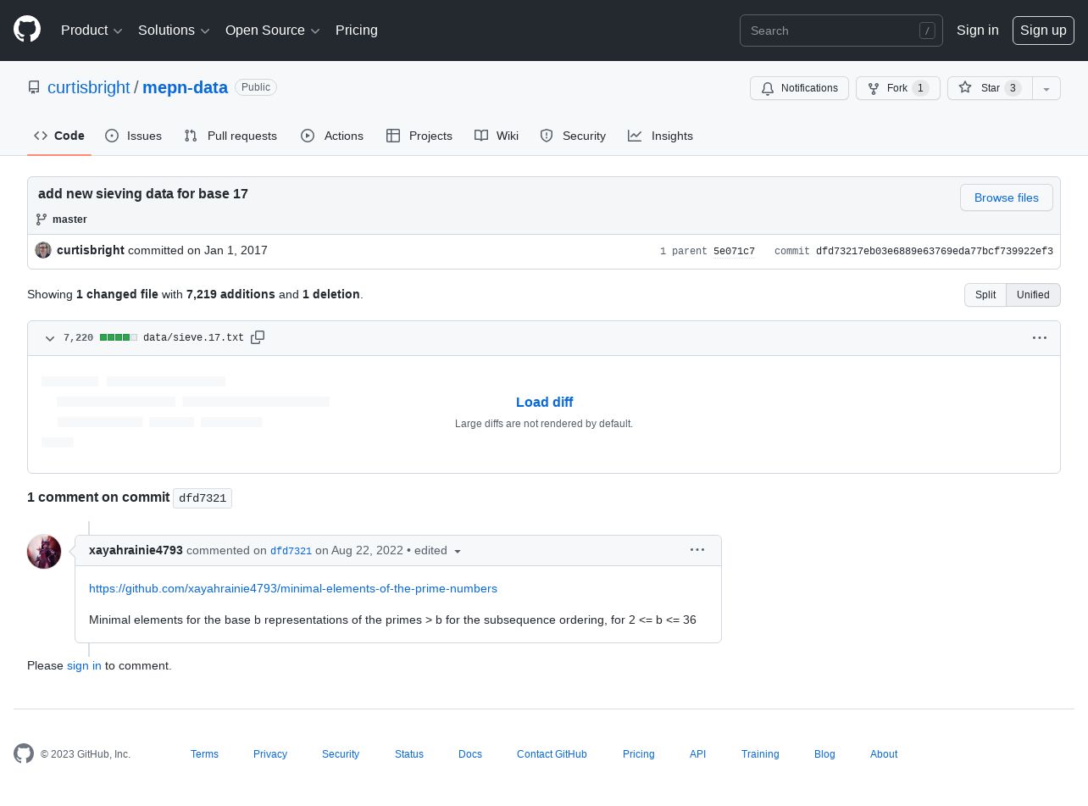Open the Contact GitHub footer link
This screenshot has width=1088, height=806.
pos(552,754)
